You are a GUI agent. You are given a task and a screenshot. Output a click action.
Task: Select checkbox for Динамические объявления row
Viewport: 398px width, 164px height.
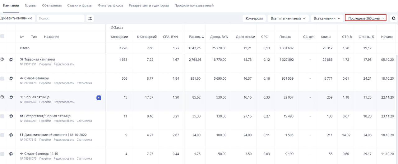(x=2, y=135)
